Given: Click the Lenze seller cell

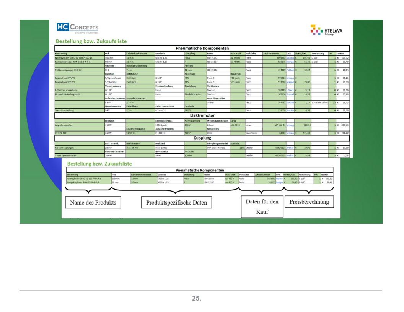Looking at the screenshot, I should [x=253, y=125].
